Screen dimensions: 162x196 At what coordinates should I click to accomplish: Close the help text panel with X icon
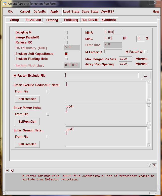(x=12, y=171)
